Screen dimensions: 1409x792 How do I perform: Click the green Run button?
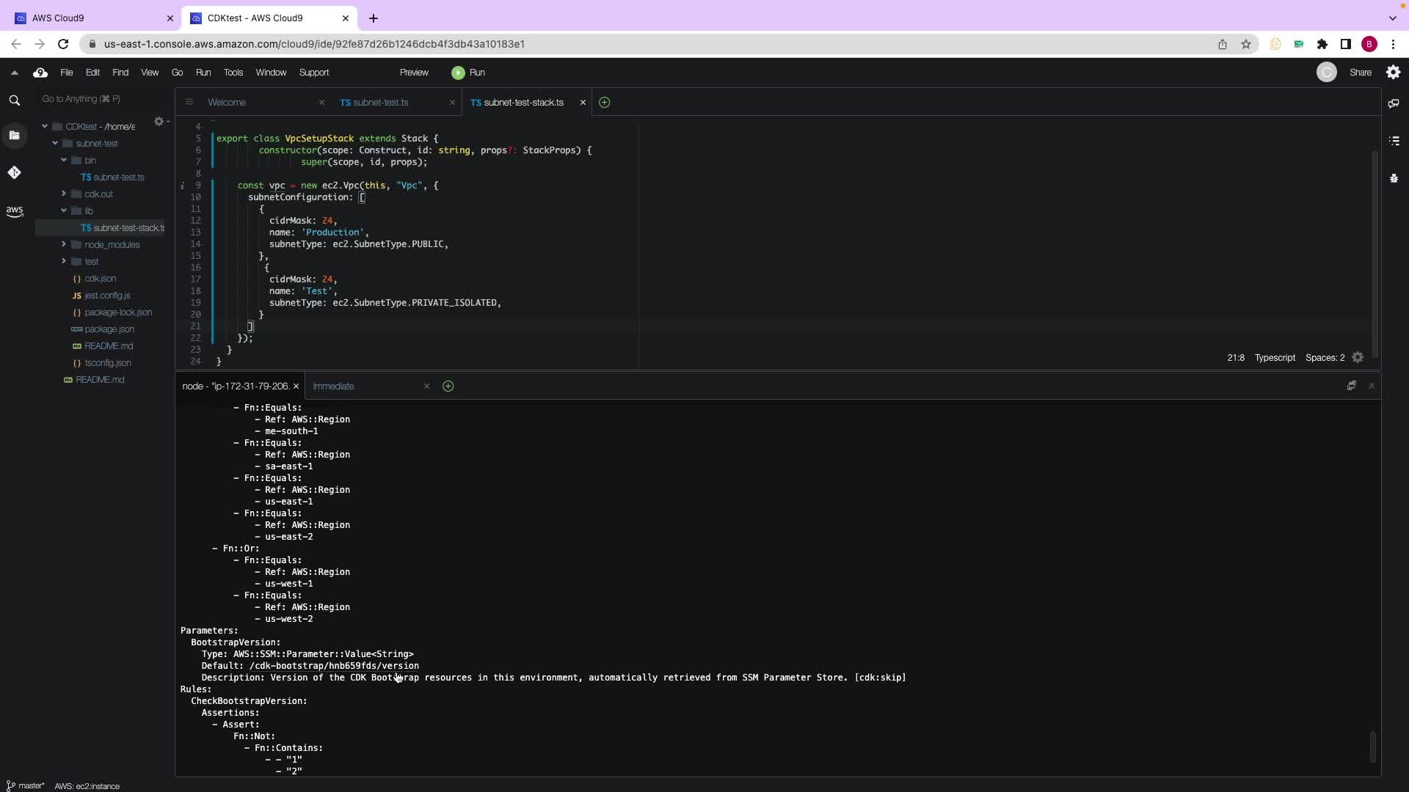(468, 73)
